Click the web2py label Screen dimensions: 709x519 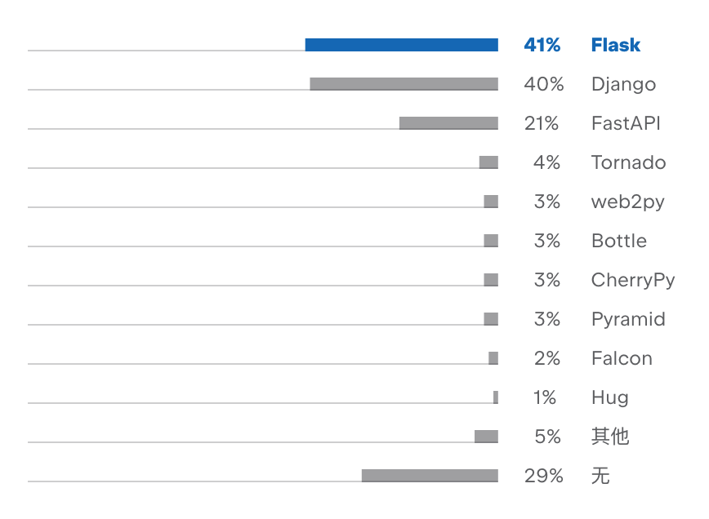click(628, 202)
